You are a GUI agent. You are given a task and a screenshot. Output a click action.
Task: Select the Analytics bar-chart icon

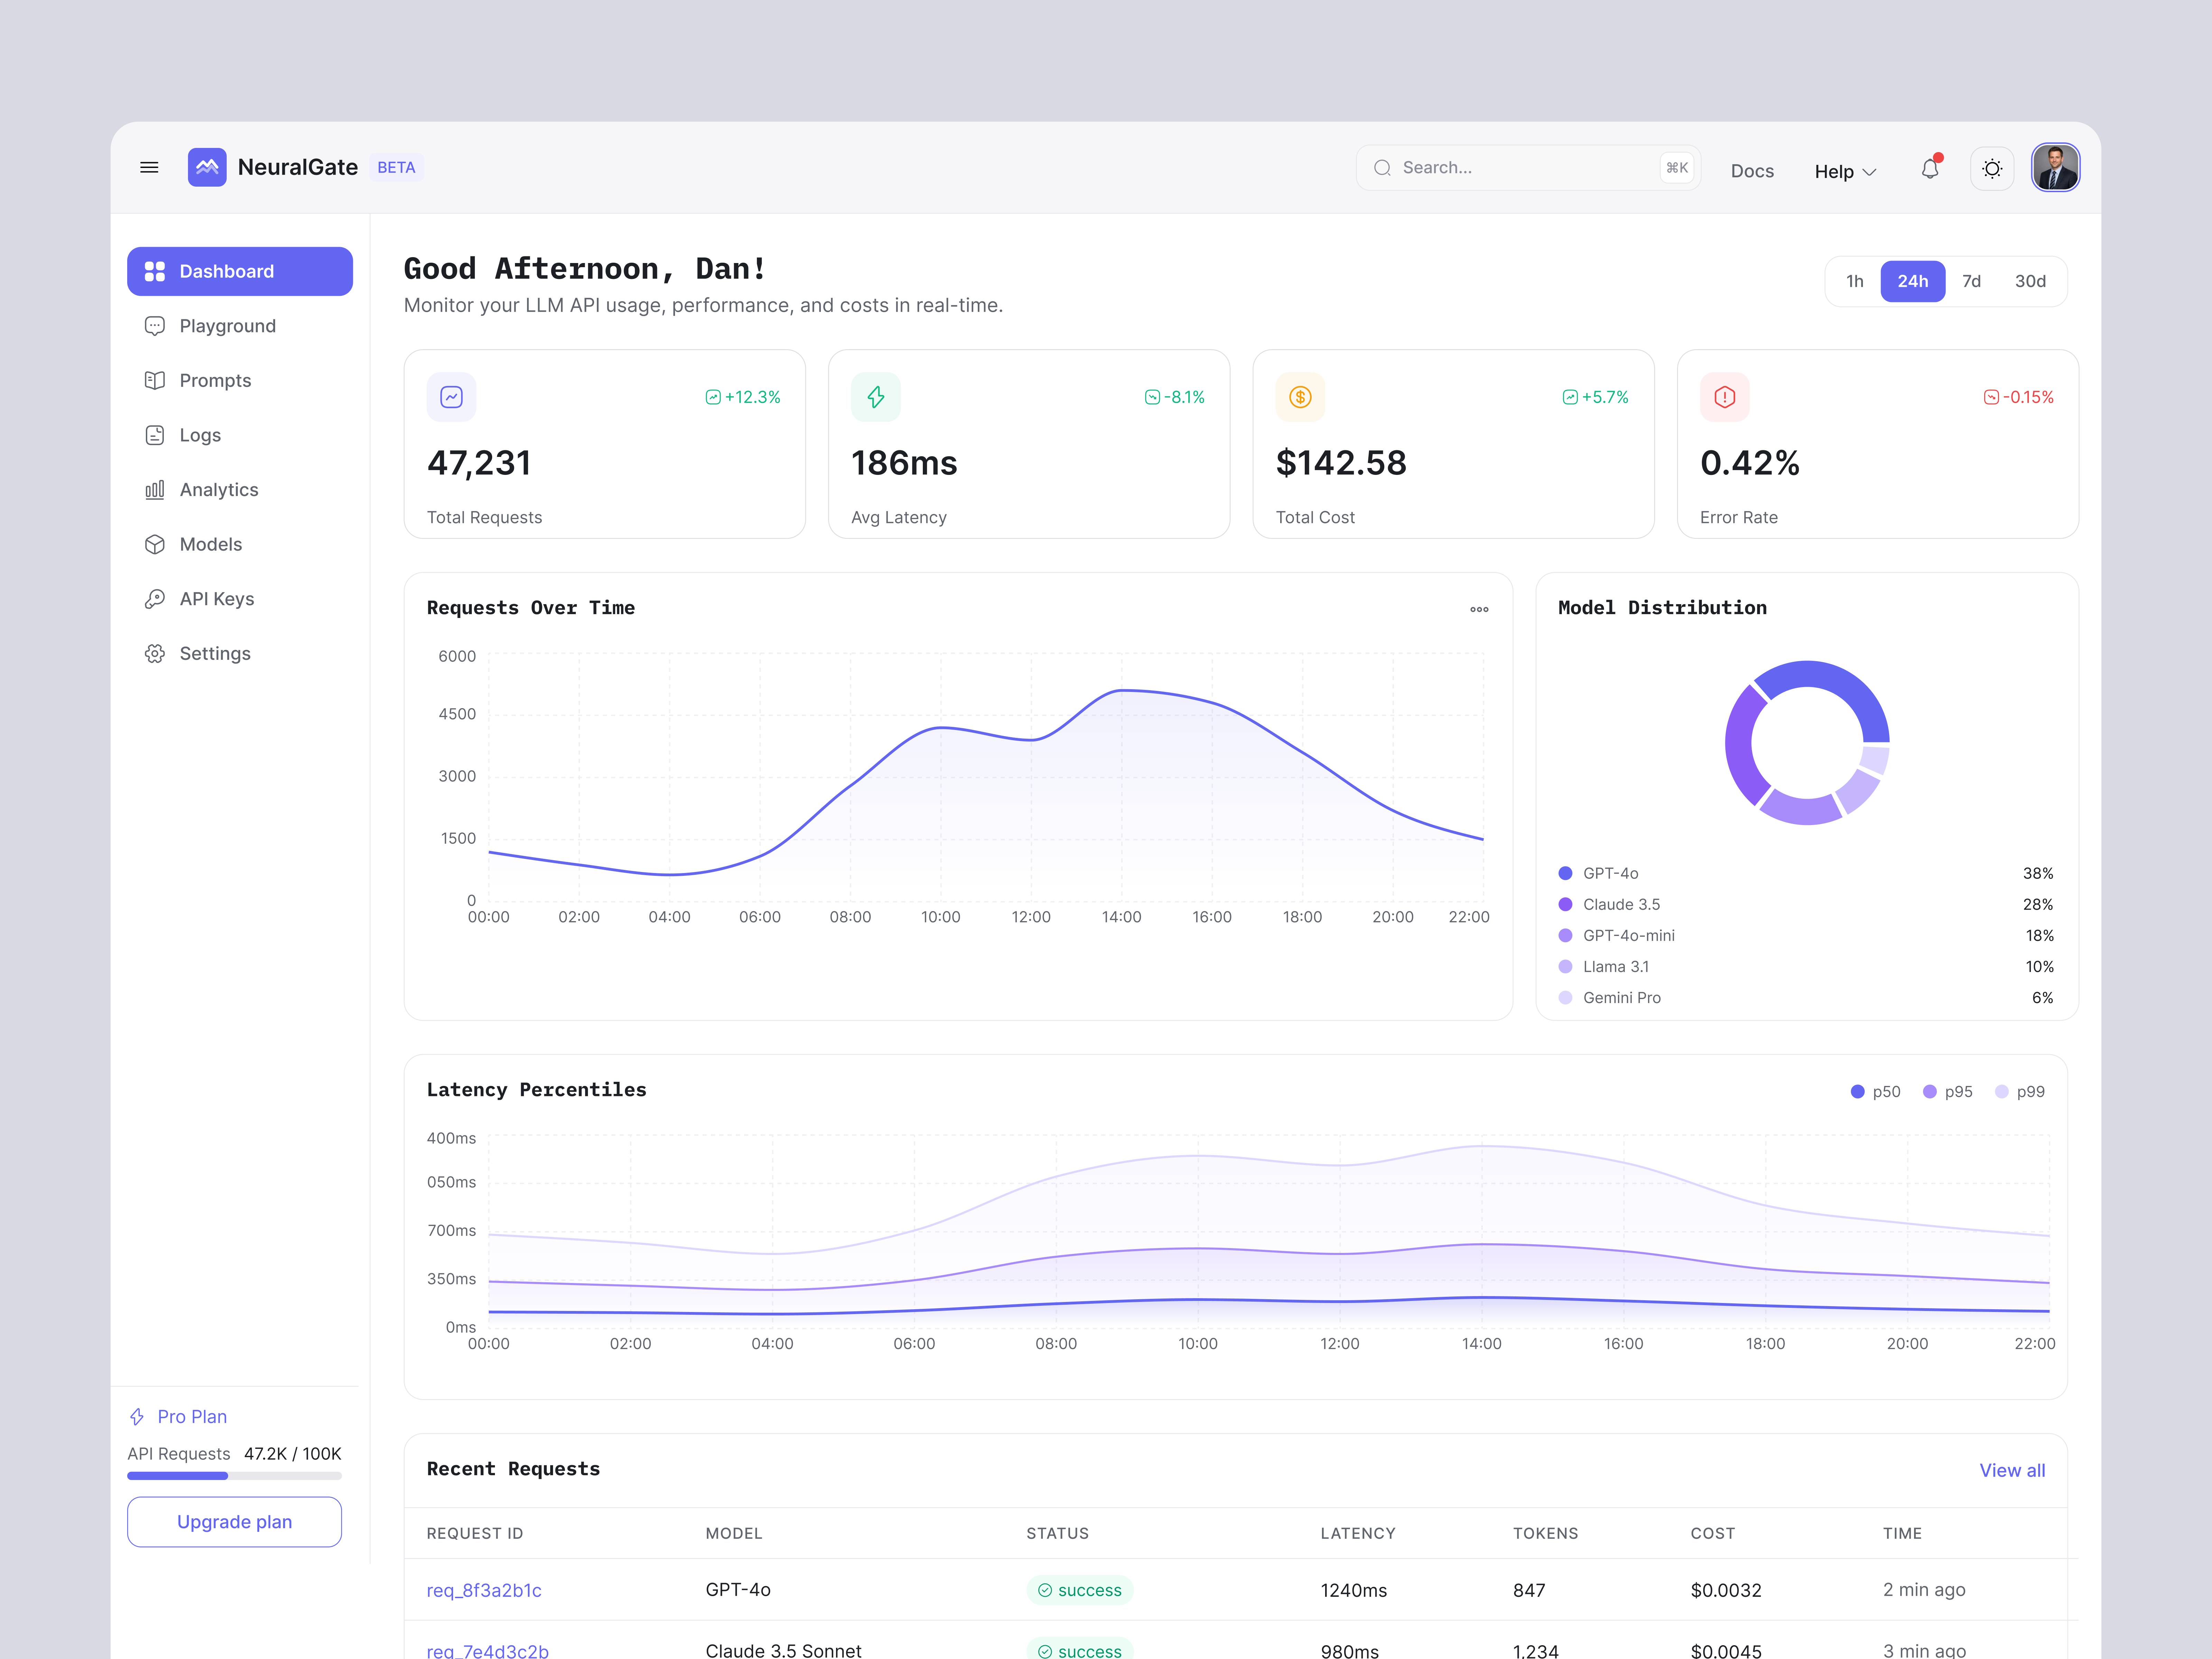tap(155, 489)
